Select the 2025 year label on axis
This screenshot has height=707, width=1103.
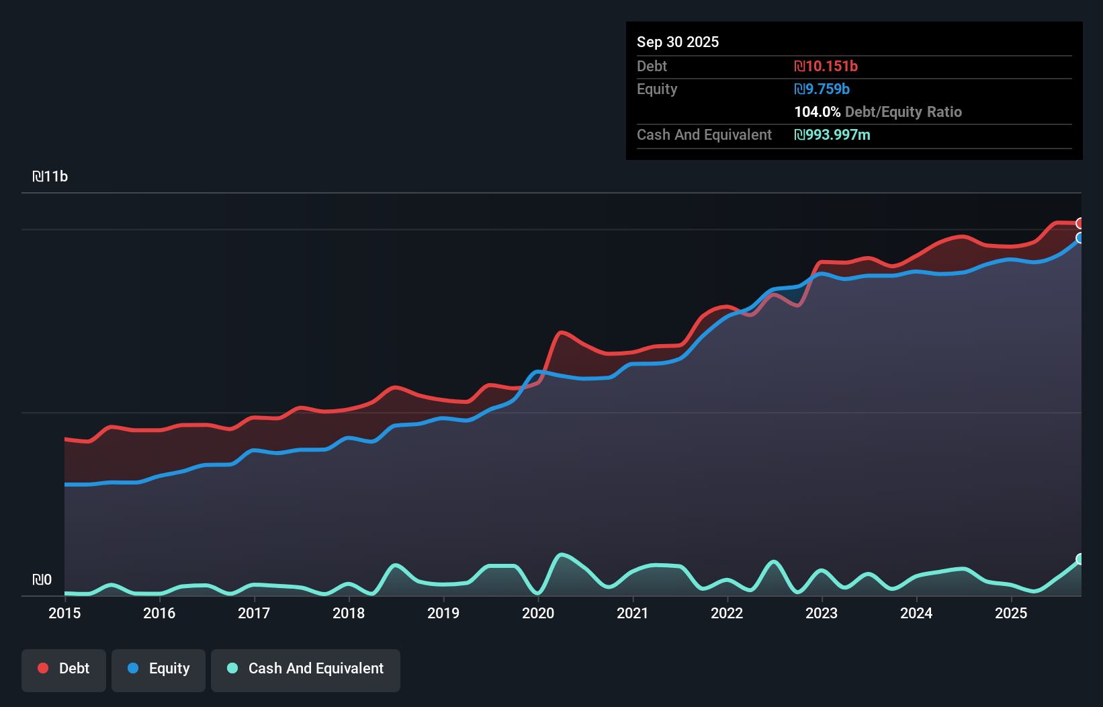(1012, 614)
